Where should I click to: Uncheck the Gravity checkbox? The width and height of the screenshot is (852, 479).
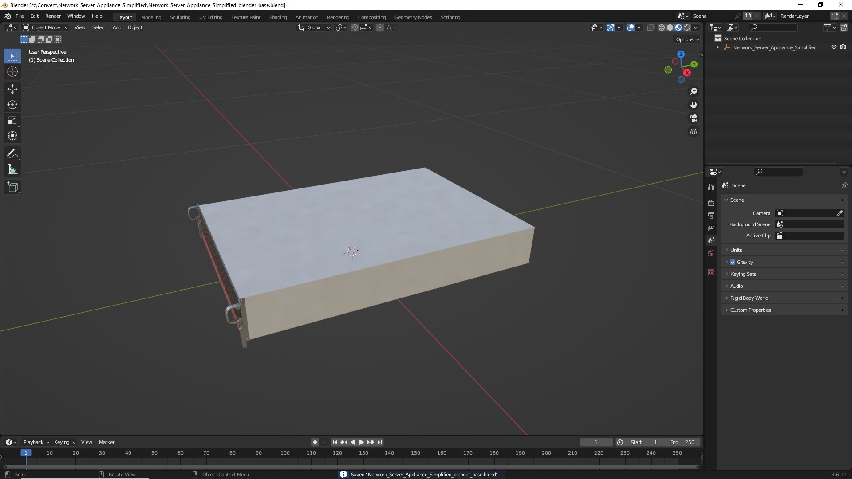733,262
